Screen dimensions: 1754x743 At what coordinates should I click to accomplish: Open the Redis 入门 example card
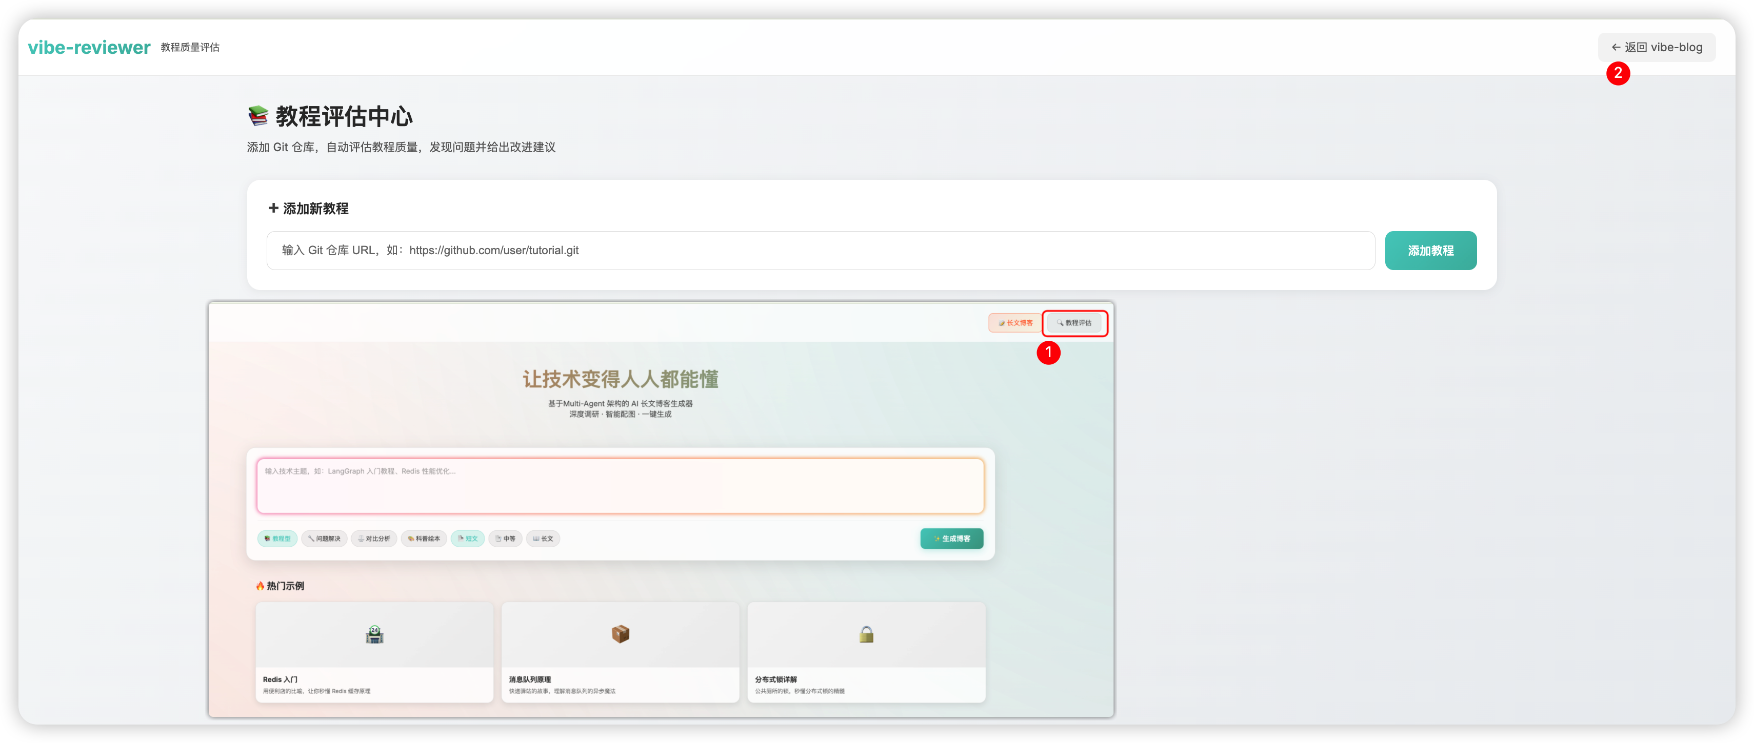(374, 652)
